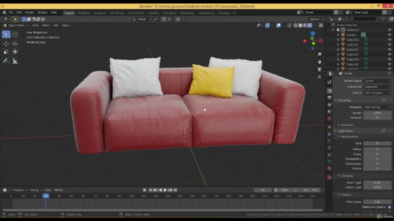Open the Particles properties tab
The image size is (394, 221).
click(x=329, y=141)
